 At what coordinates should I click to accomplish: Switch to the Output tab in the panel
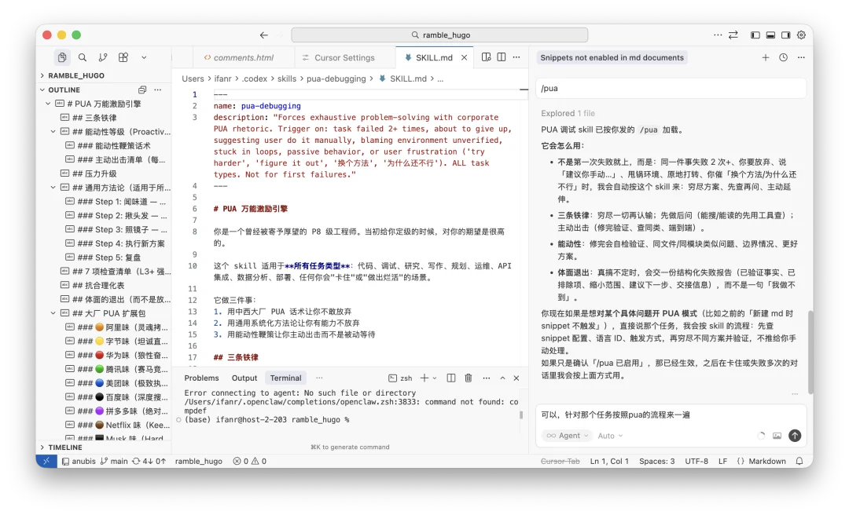pos(244,378)
